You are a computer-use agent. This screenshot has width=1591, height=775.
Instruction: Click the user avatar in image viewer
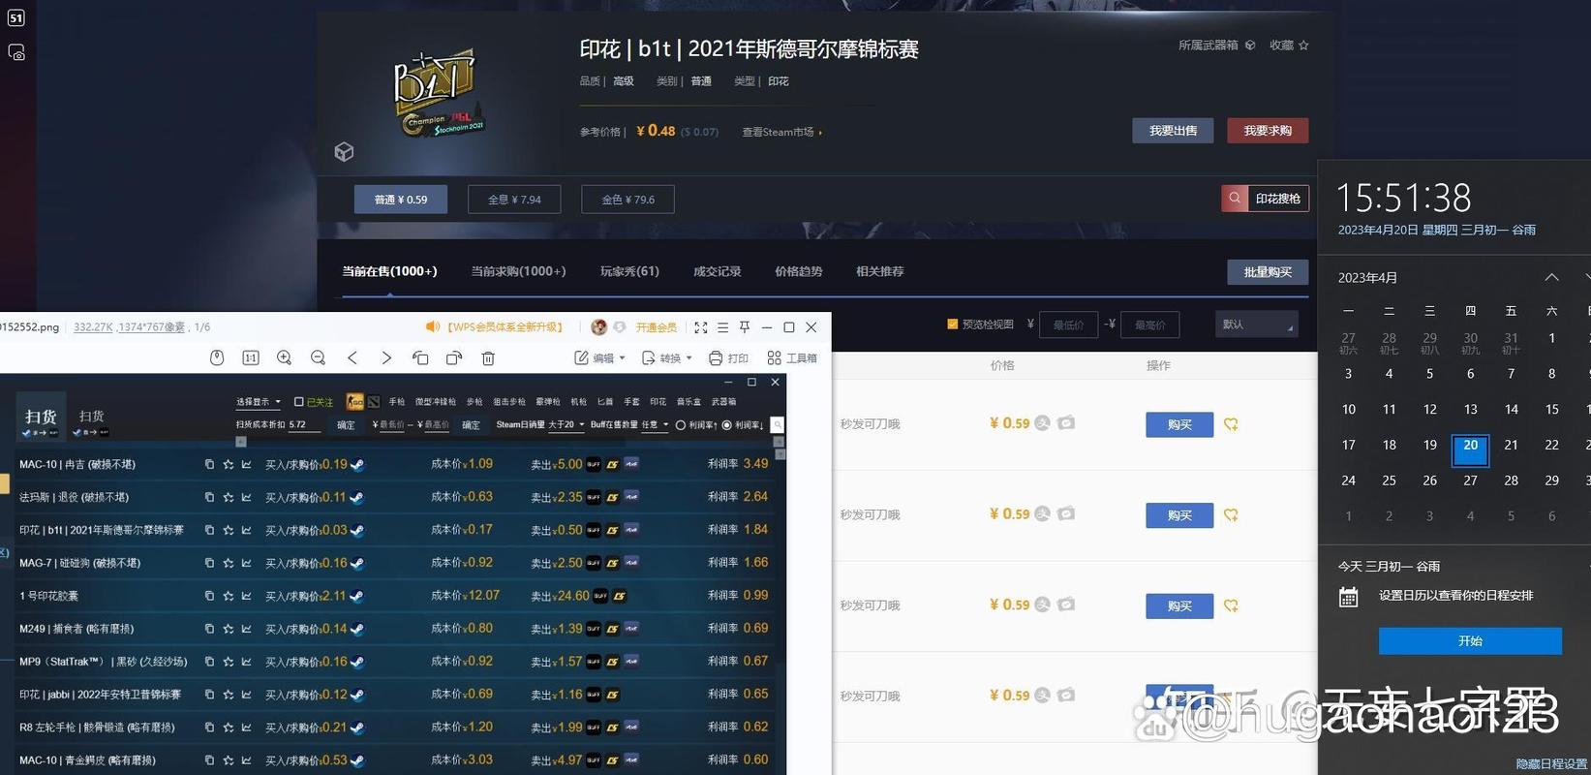tap(598, 327)
